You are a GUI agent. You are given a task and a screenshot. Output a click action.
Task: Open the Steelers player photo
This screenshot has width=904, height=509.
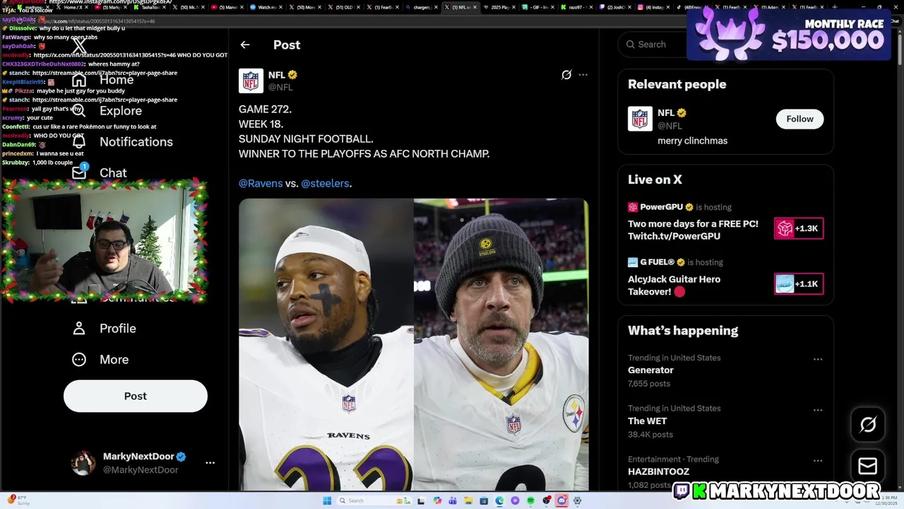501,344
